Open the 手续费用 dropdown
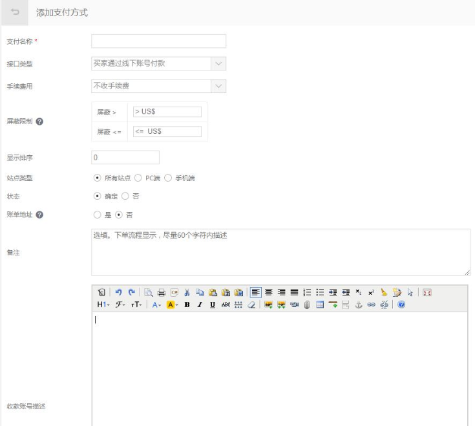The image size is (475, 426). 158,86
